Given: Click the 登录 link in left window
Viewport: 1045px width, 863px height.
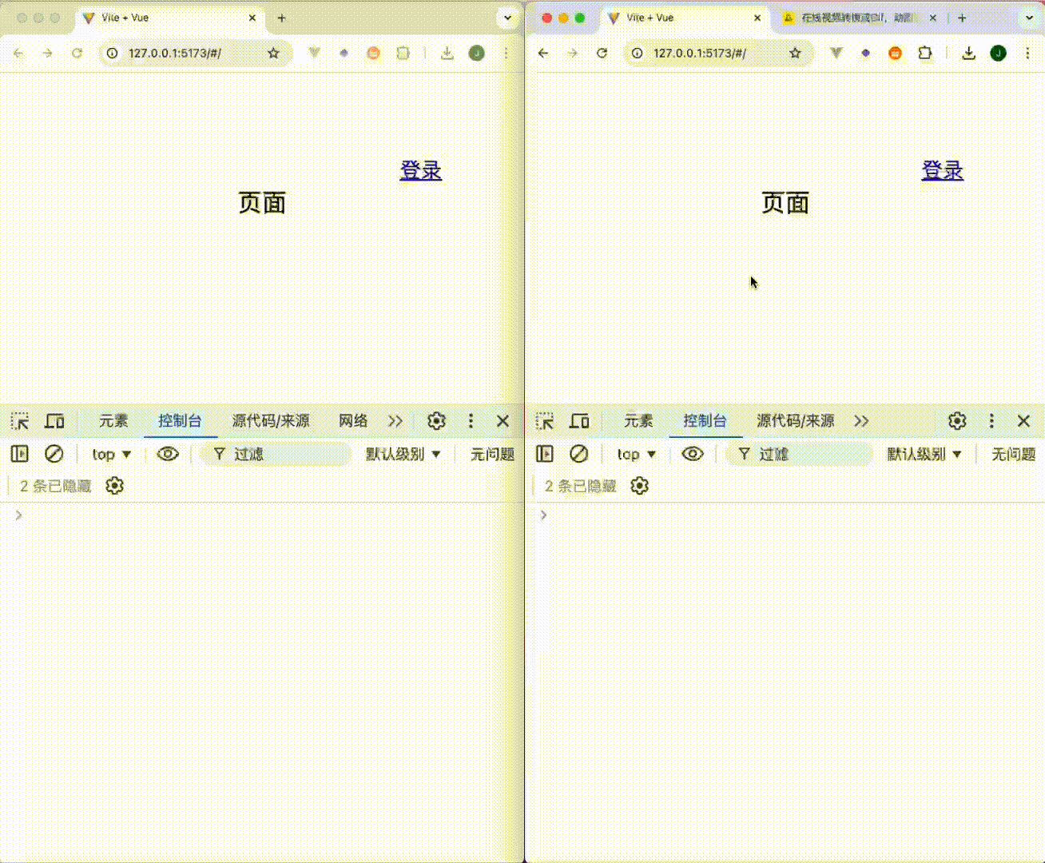Looking at the screenshot, I should (421, 170).
